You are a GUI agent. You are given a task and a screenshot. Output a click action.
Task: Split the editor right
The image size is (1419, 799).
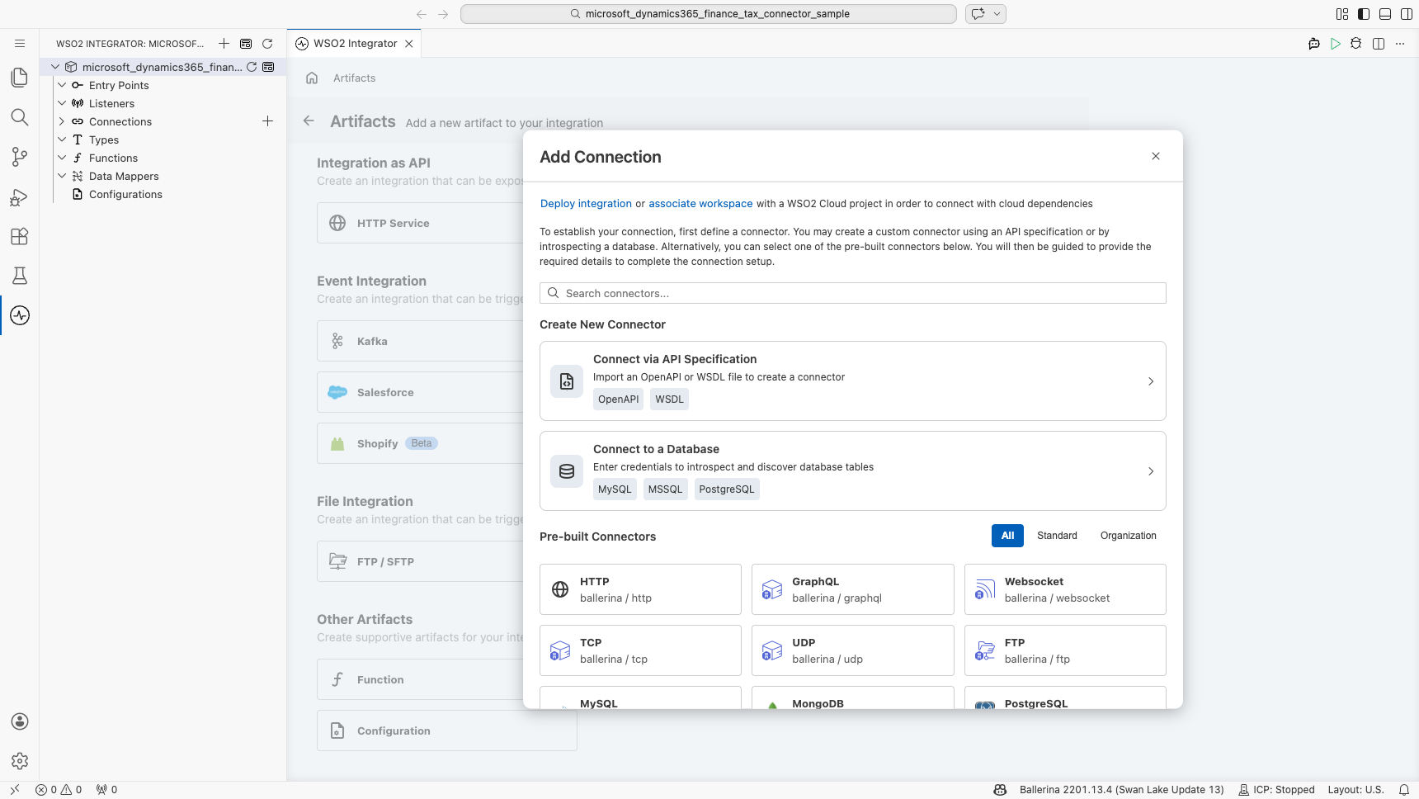[x=1379, y=44]
